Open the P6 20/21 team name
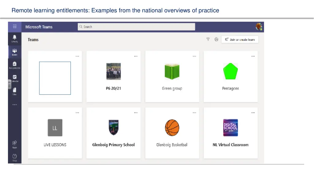The width and height of the screenshot is (314, 176). (113, 88)
